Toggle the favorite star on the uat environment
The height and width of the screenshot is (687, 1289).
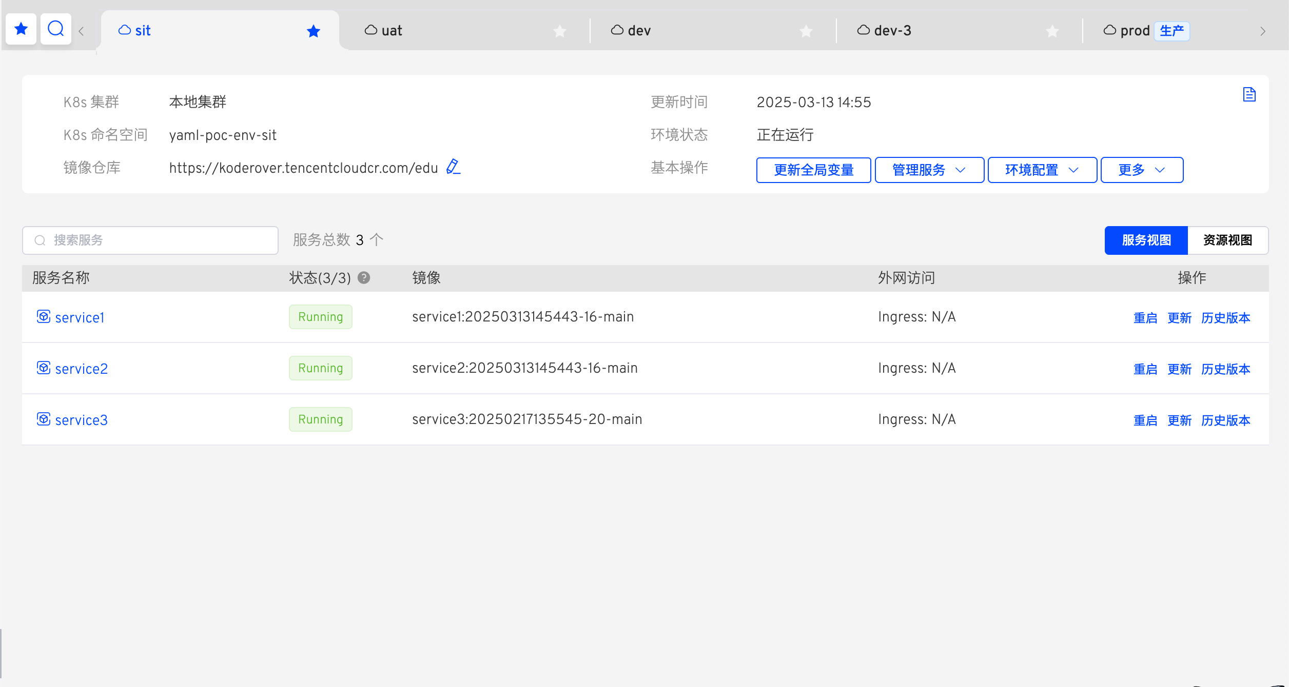[x=560, y=31]
